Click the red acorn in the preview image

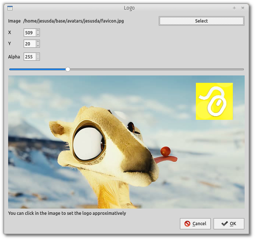(x=166, y=151)
